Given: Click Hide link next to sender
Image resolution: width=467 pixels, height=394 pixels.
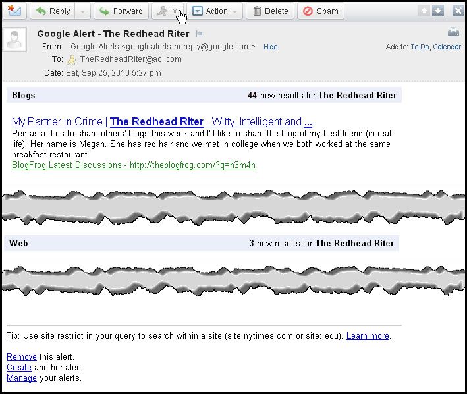Looking at the screenshot, I should 270,47.
